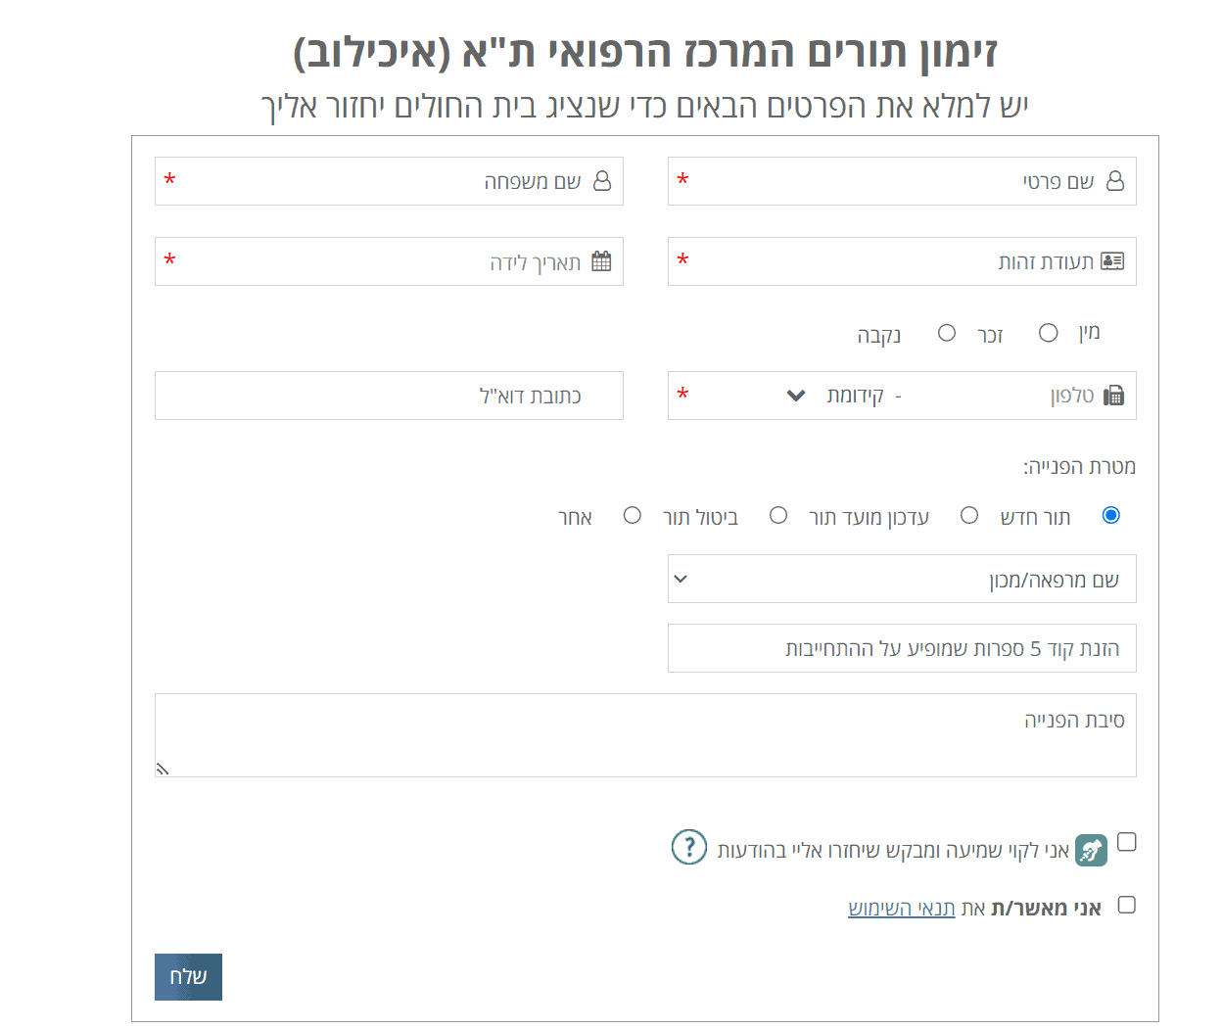The height and width of the screenshot is (1029, 1222).
Task: Enable the hearing impaired messages checkbox
Action: 1127,842
